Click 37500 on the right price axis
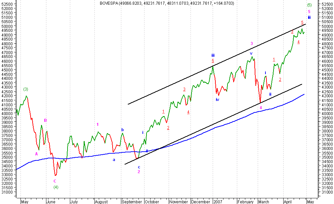 coord(327,135)
